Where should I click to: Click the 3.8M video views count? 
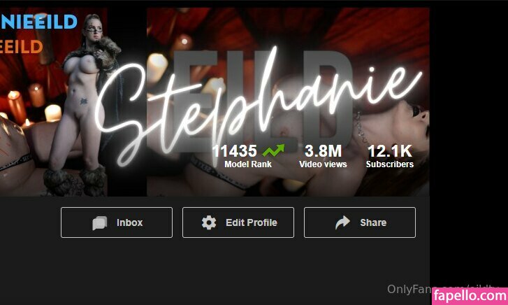tap(323, 151)
